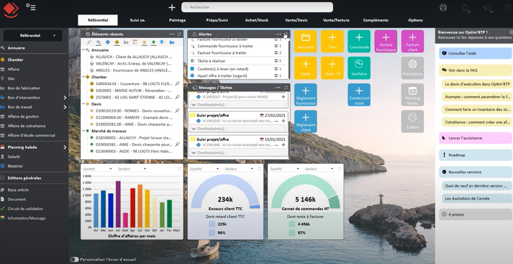This screenshot has width=513, height=264.
Task: Switch to the Suivi co. tab
Action: pyautogui.click(x=138, y=20)
